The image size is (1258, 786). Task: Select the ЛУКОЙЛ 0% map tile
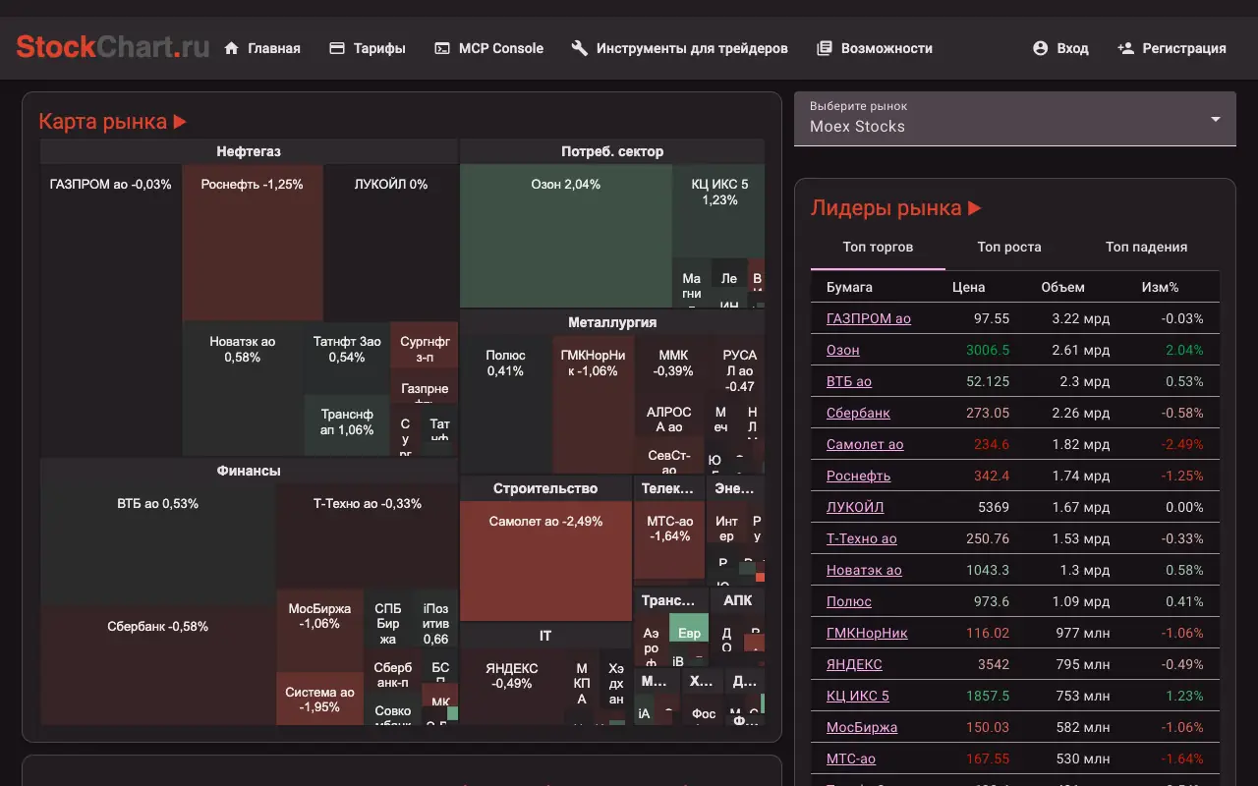pyautogui.click(x=391, y=243)
